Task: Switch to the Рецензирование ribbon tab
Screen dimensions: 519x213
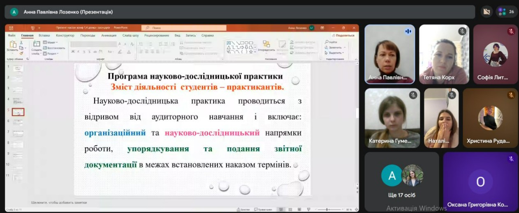Action: tap(157, 35)
